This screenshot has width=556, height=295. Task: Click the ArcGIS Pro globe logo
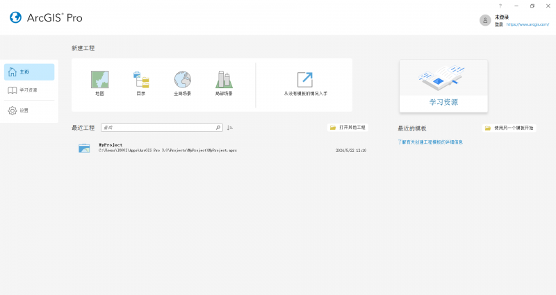tap(15, 17)
